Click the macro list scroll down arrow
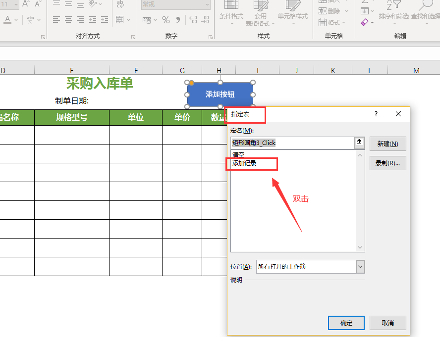Viewport: 440px width, 337px height. click(x=360, y=247)
